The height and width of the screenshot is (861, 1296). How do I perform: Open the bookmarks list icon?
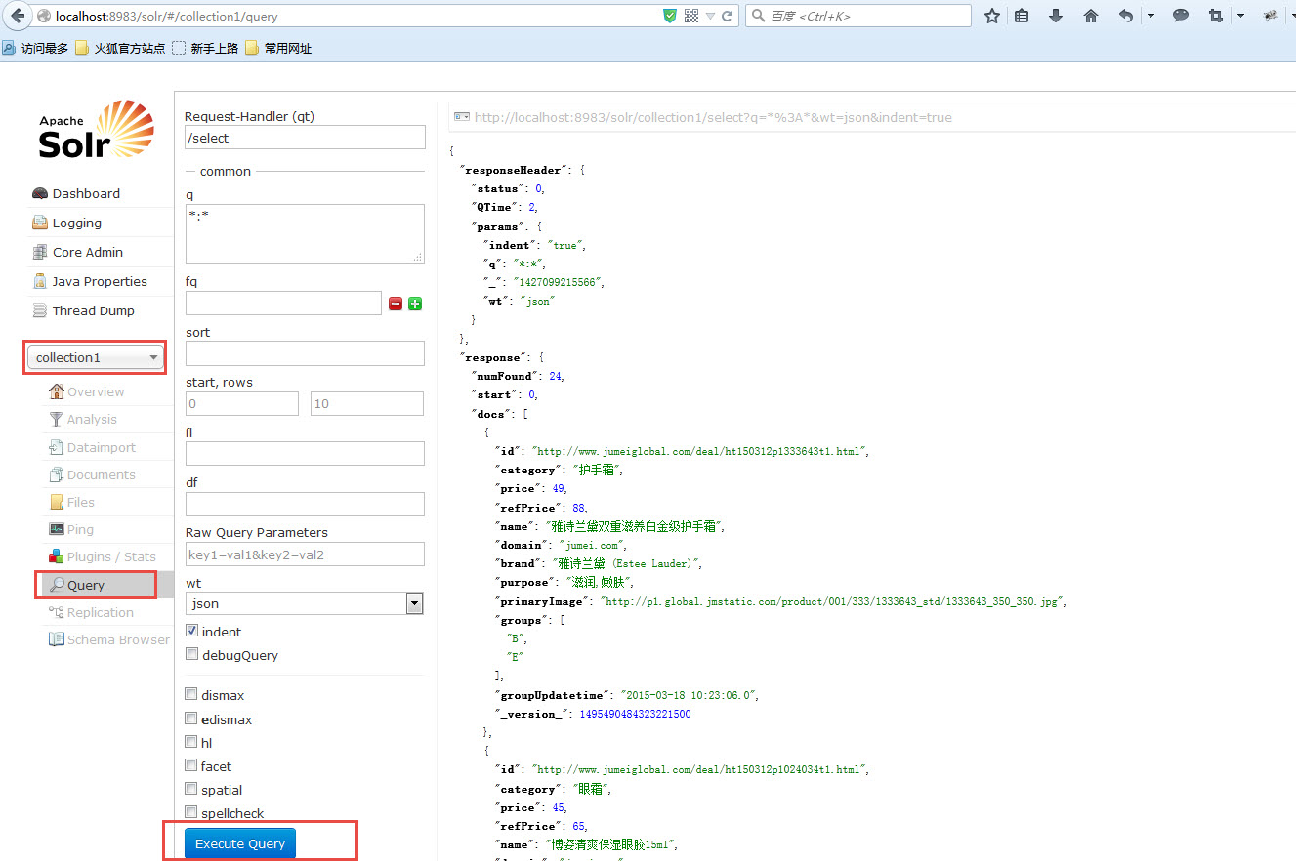point(1022,16)
